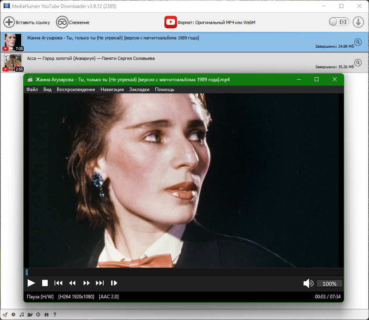
Task: Click the Вставить ссылку plus icon
Action: [9, 22]
